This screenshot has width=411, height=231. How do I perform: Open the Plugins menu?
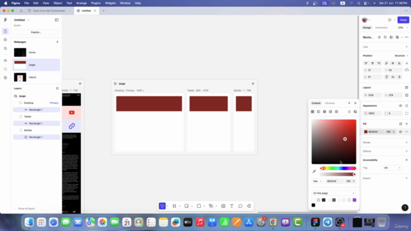coord(96,3)
